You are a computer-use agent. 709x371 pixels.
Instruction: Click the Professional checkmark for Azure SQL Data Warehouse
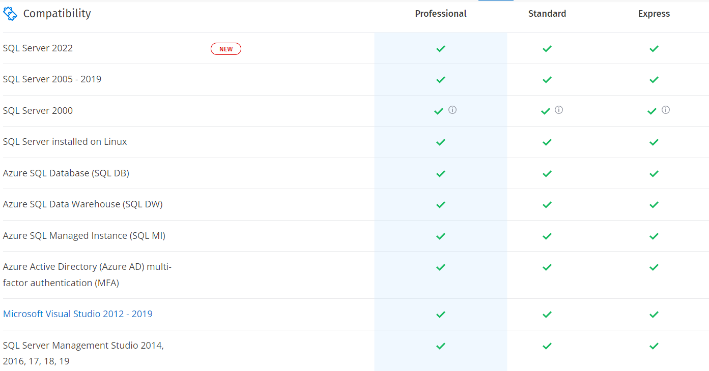click(441, 205)
